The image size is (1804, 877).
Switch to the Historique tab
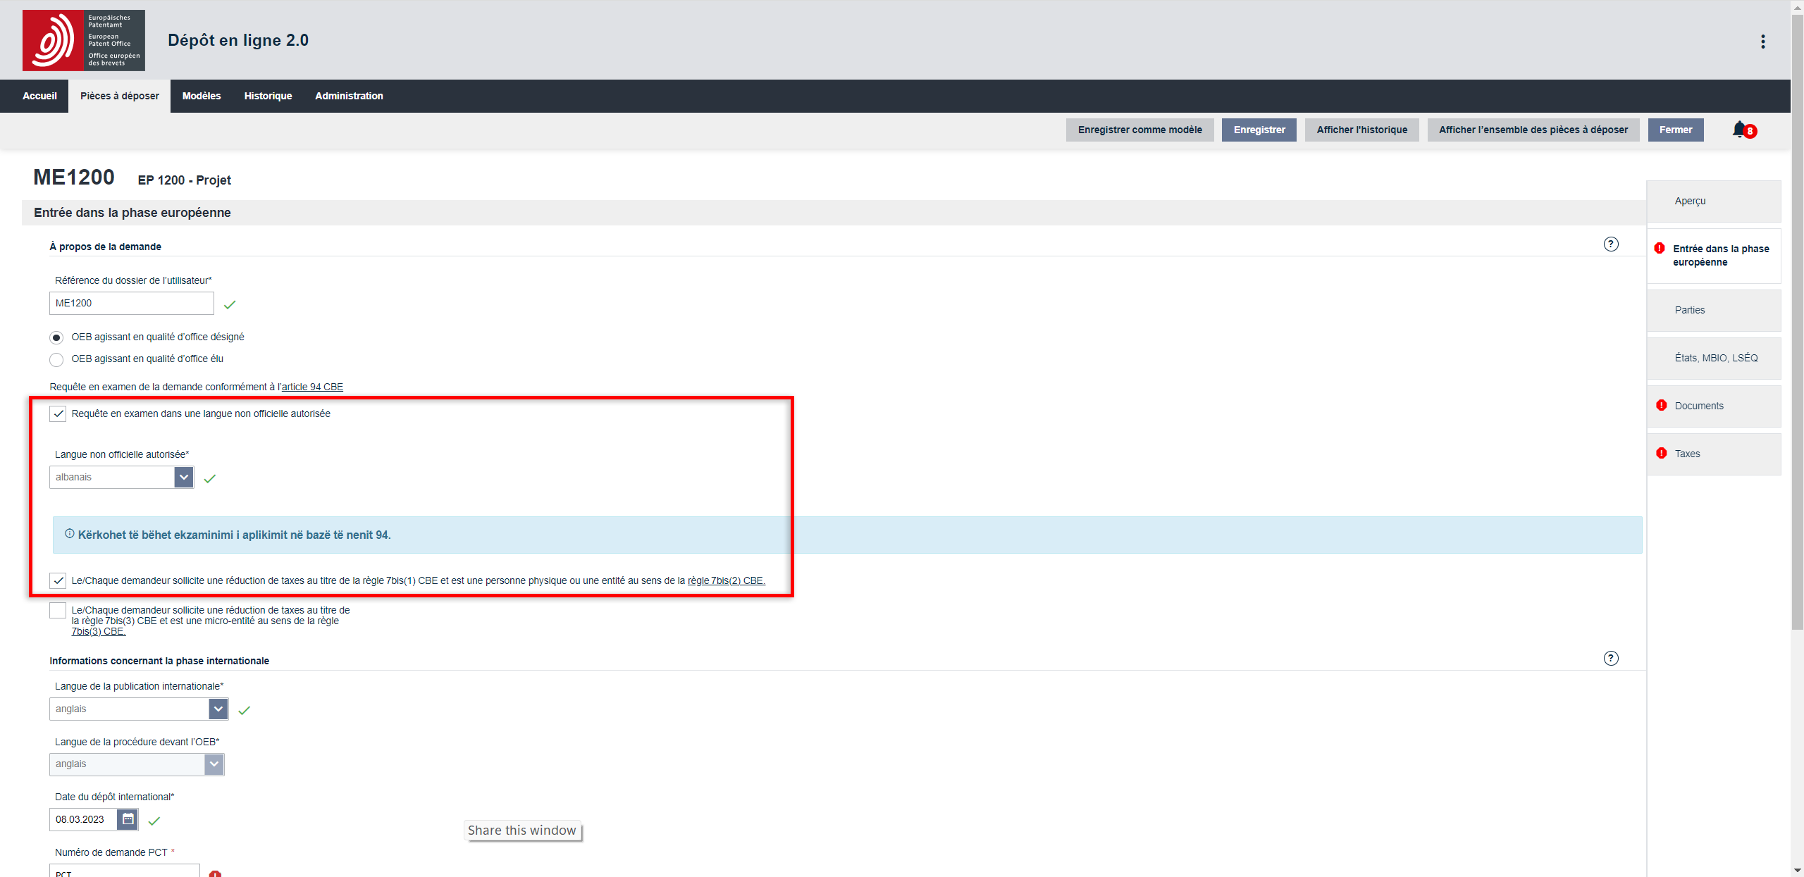point(268,96)
